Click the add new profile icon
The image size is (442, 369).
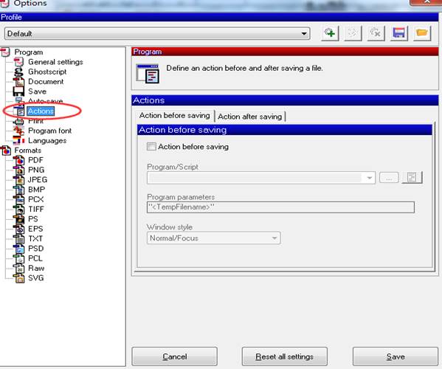point(330,33)
